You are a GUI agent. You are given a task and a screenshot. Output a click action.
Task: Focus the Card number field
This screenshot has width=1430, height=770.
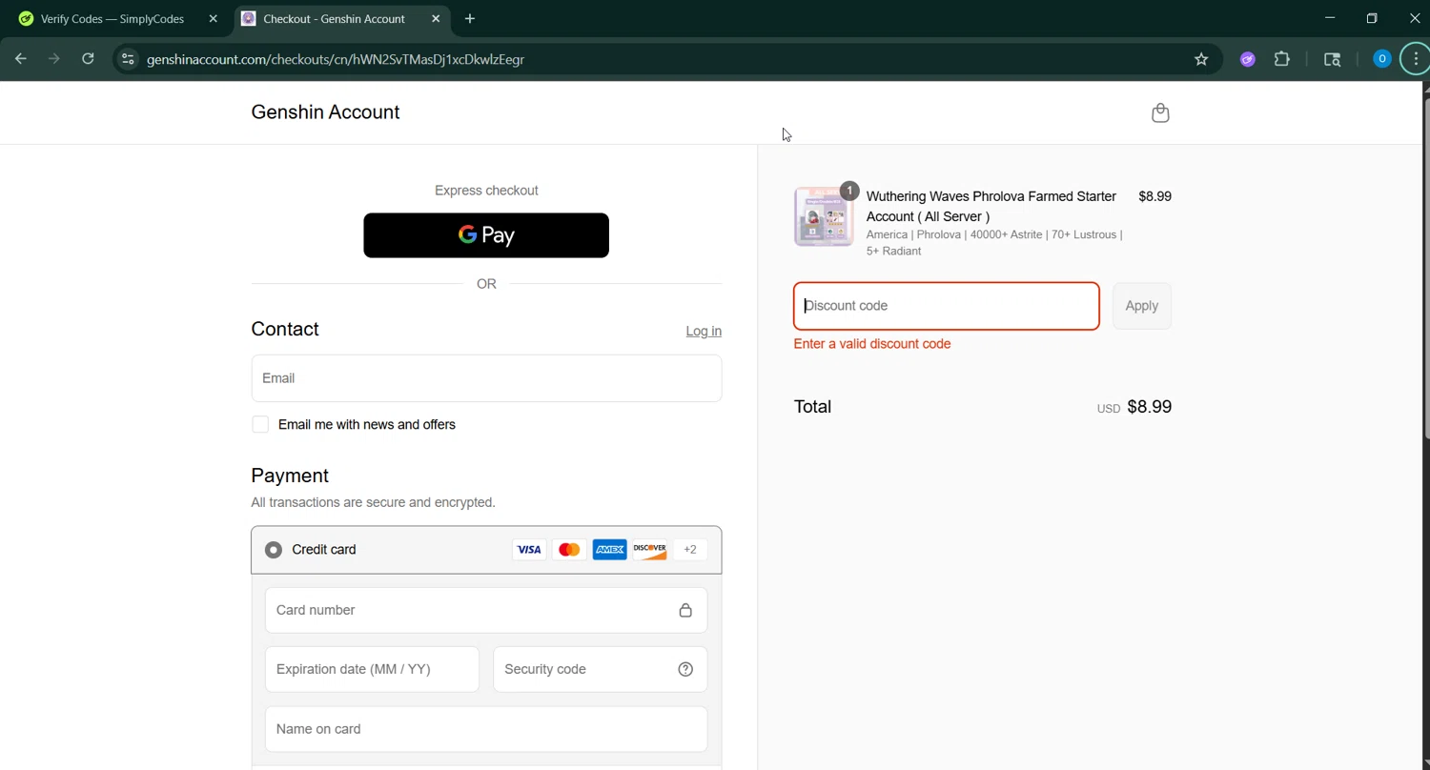[486, 610]
